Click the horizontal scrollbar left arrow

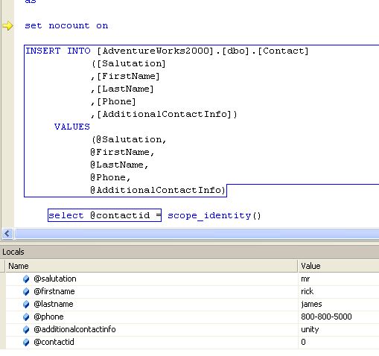click(x=7, y=234)
